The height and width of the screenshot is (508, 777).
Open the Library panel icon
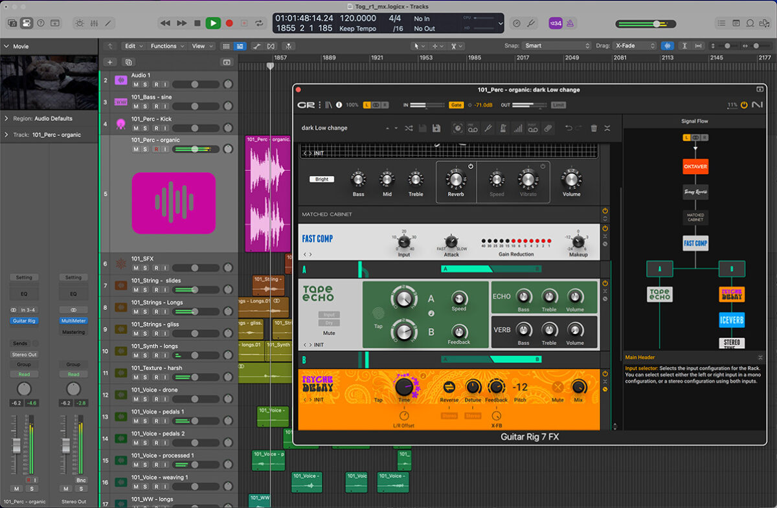click(x=12, y=23)
